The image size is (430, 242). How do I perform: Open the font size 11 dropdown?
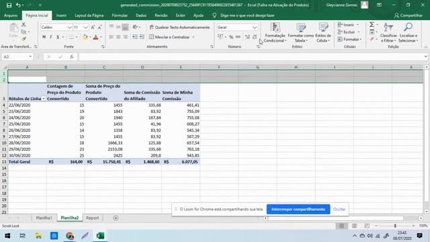click(x=85, y=28)
